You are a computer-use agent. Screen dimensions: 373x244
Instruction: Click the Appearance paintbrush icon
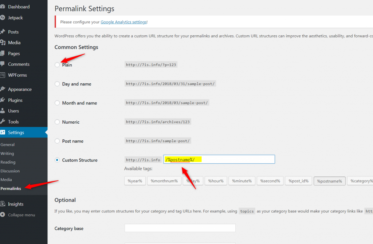point(3,89)
